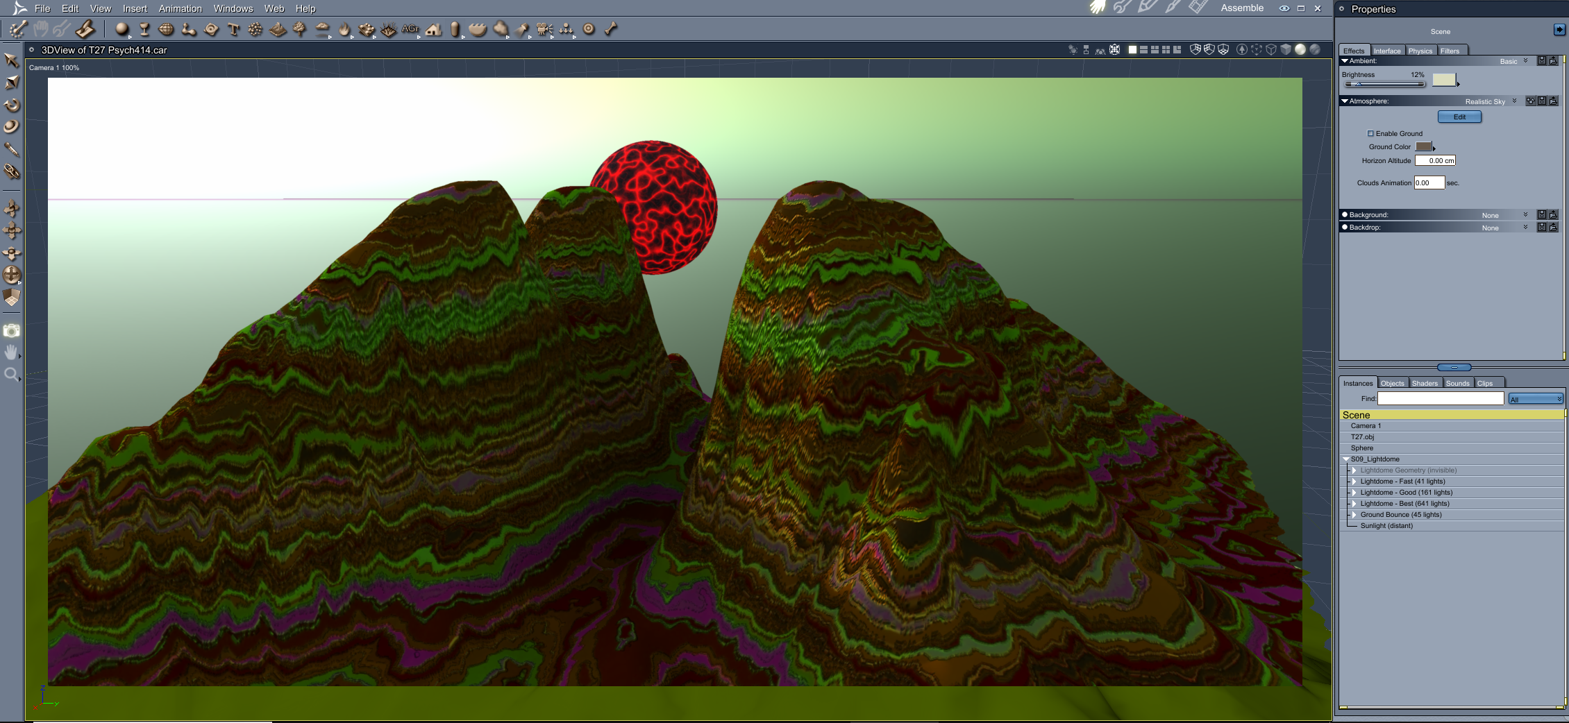Save the Ambient preset with disk icon
1569x723 pixels.
pyautogui.click(x=1542, y=61)
